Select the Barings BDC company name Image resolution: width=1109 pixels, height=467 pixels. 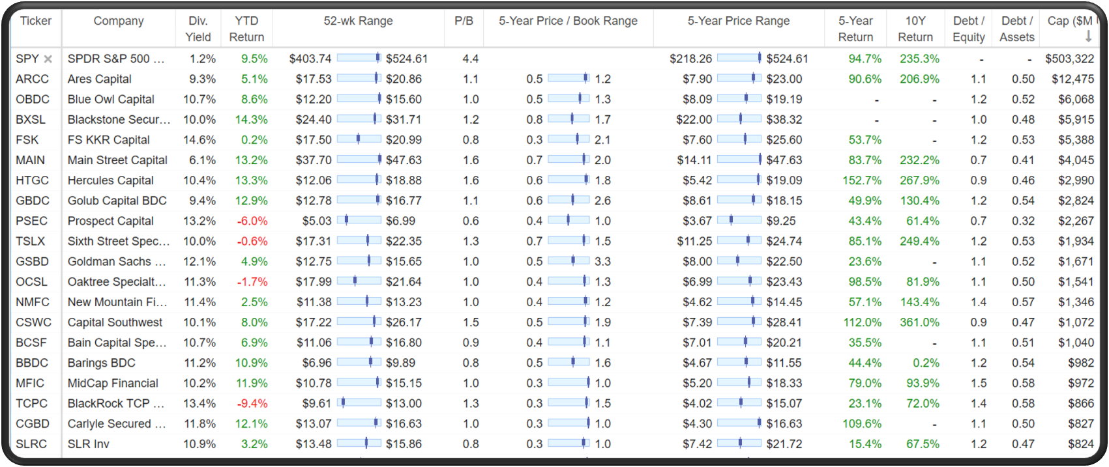(x=102, y=362)
